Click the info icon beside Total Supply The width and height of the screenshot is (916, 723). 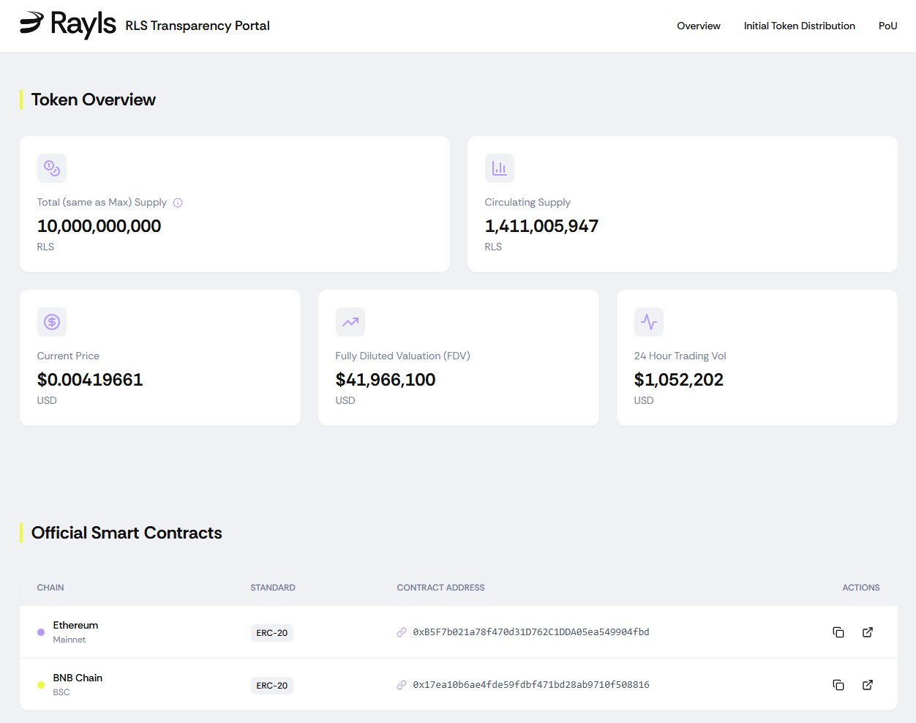coord(178,203)
